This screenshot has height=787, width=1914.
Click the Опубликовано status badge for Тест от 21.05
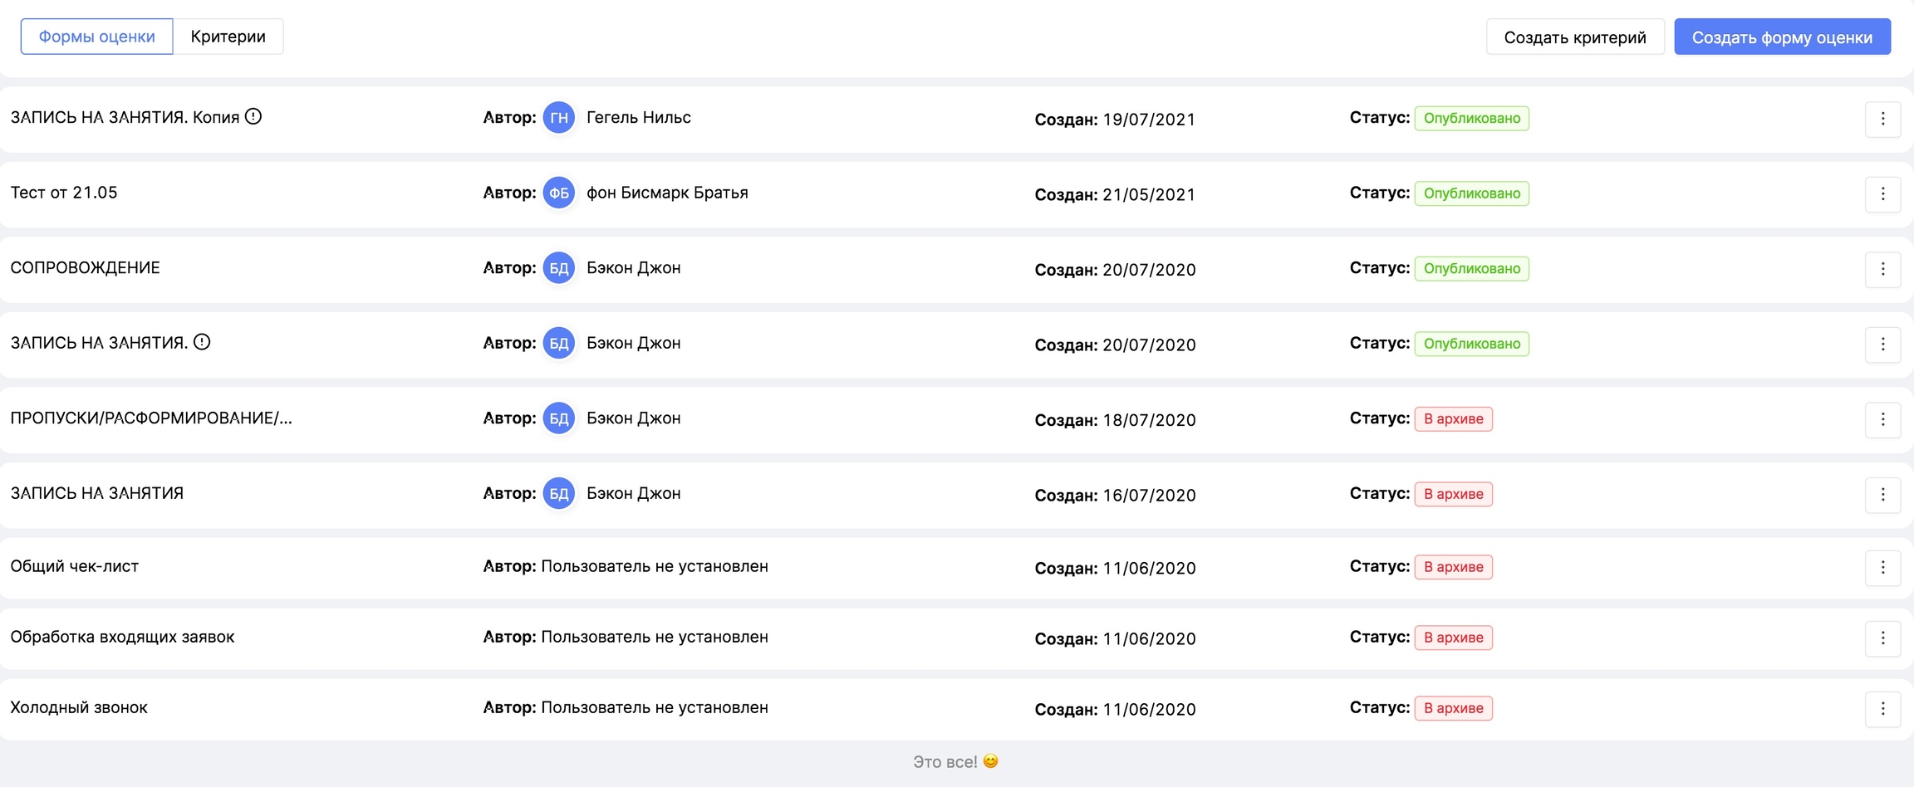(x=1471, y=193)
